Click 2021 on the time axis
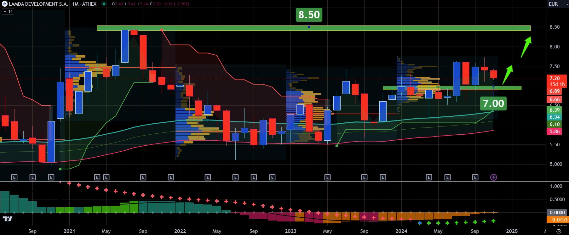Image resolution: width=569 pixels, height=235 pixels. [x=69, y=231]
